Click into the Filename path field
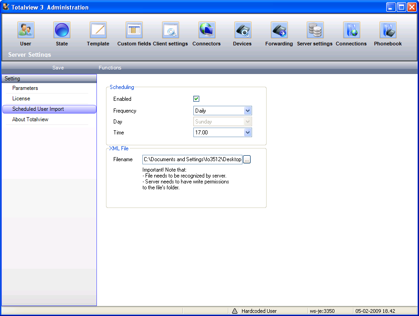Screen dimensions: 419x316 pyautogui.click(x=192, y=159)
